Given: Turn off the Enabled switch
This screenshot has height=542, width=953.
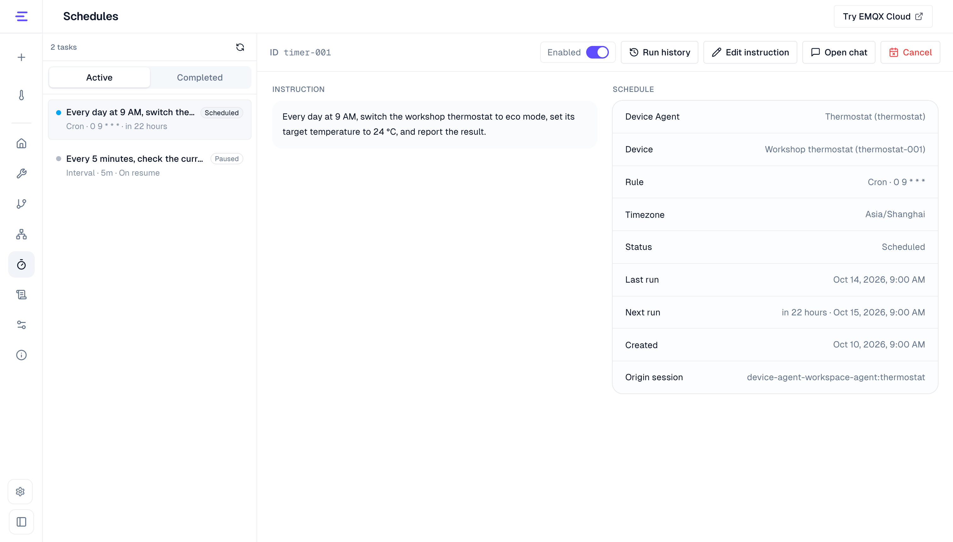Looking at the screenshot, I should (x=597, y=52).
